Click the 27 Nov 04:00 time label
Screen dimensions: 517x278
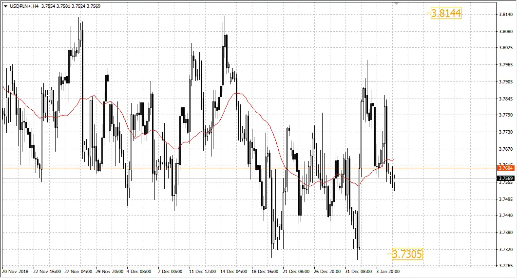[78, 271]
